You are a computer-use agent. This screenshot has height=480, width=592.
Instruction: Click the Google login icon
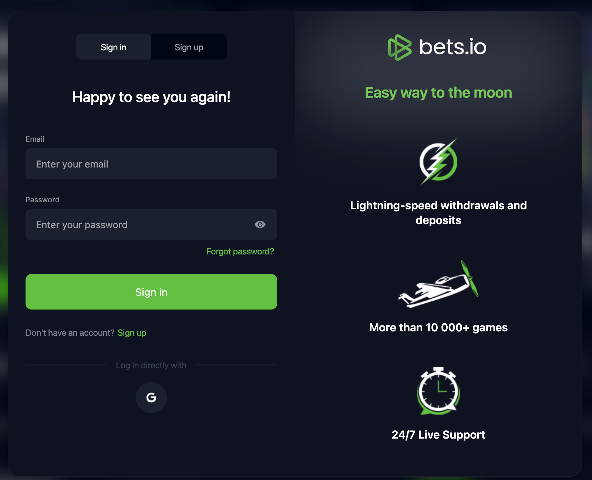151,398
